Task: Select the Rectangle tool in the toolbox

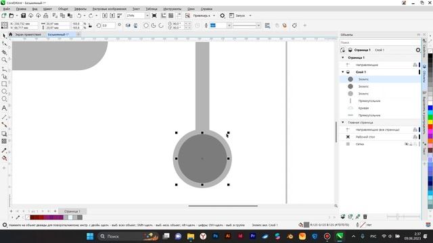Action: (x=4, y=84)
